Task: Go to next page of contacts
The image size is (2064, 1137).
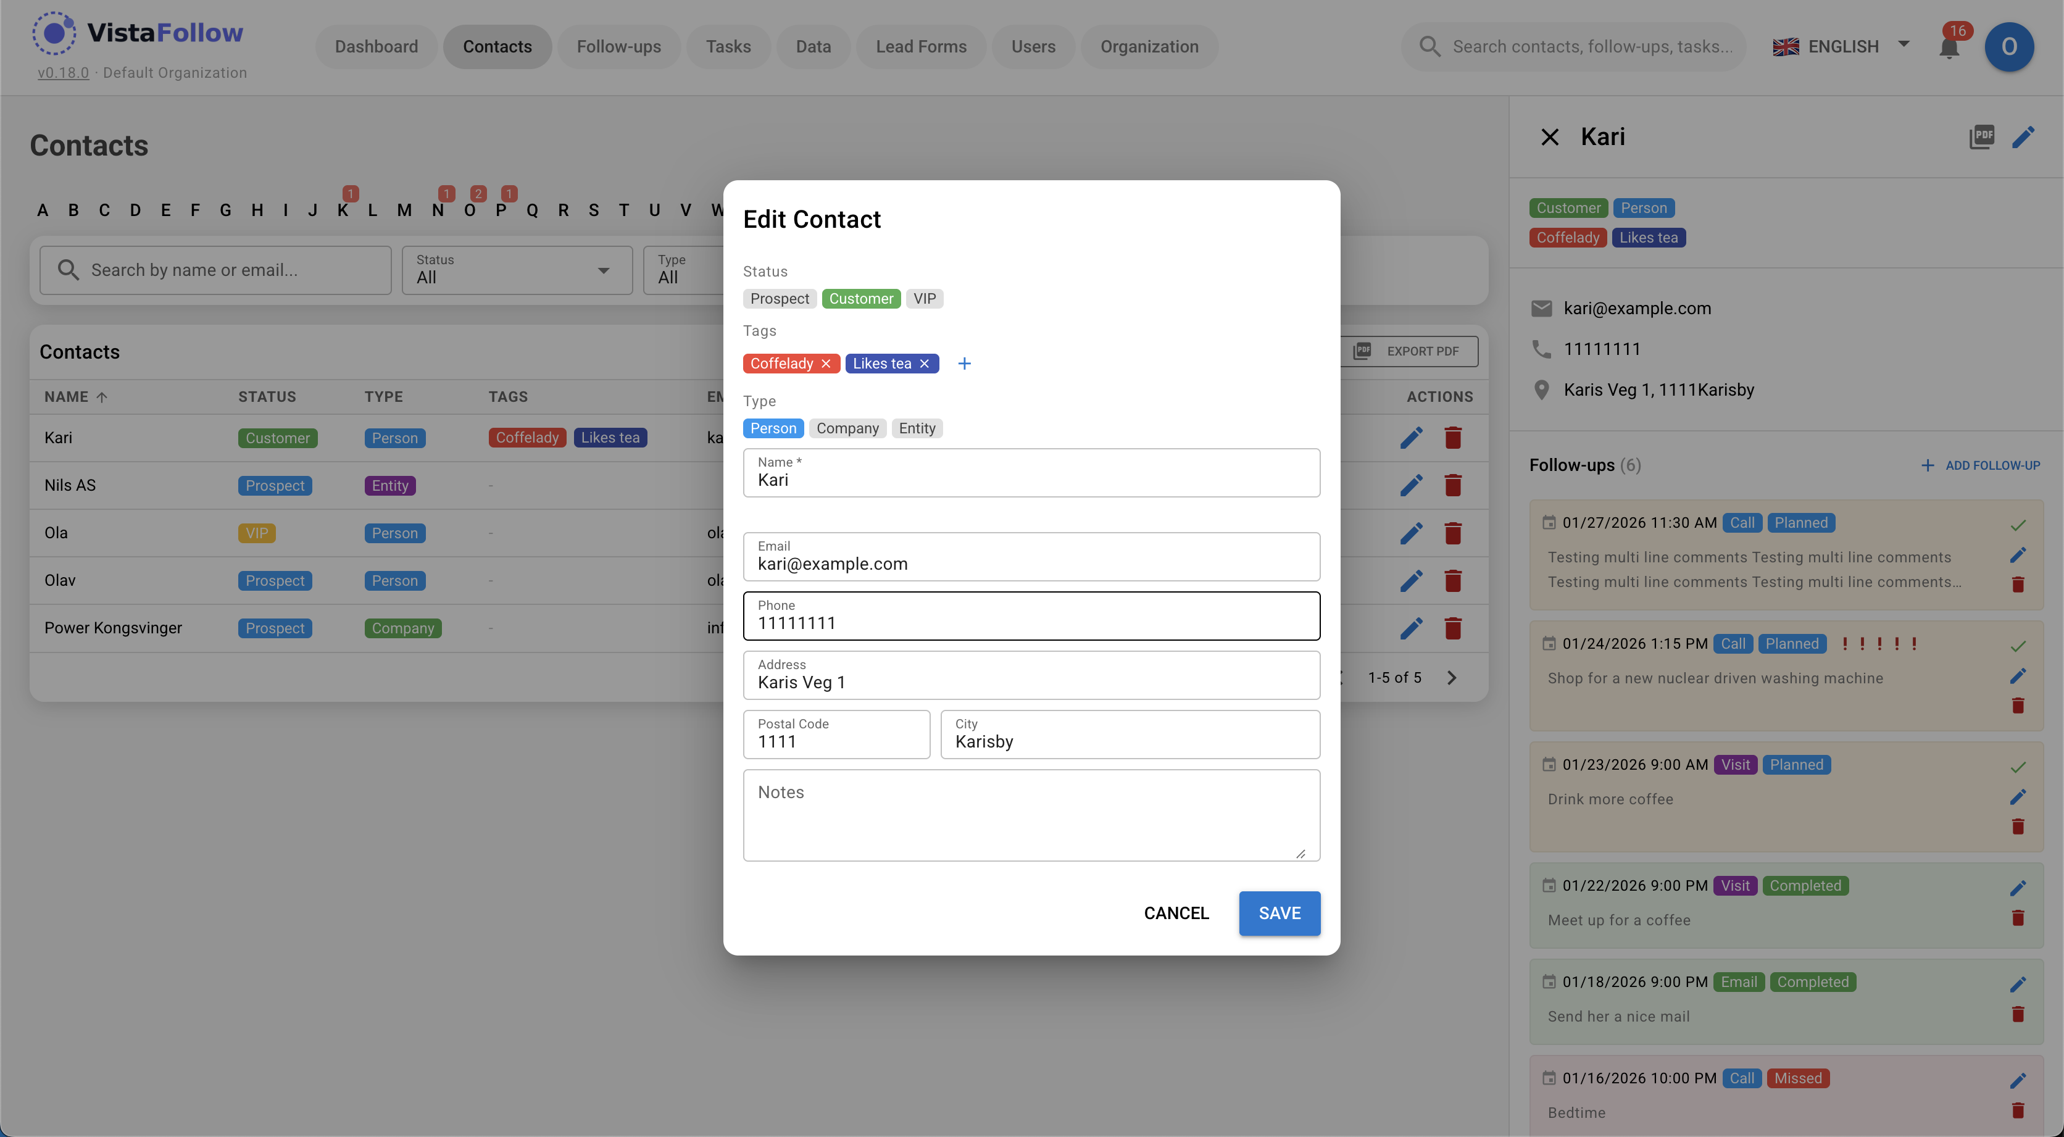Action: point(1452,678)
